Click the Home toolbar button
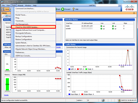The image size is (138, 103). coord(5,9)
